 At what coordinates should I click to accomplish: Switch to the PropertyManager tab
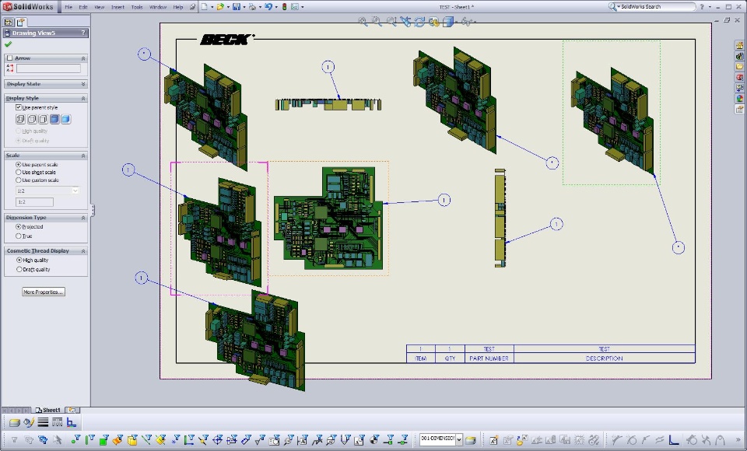[x=20, y=22]
